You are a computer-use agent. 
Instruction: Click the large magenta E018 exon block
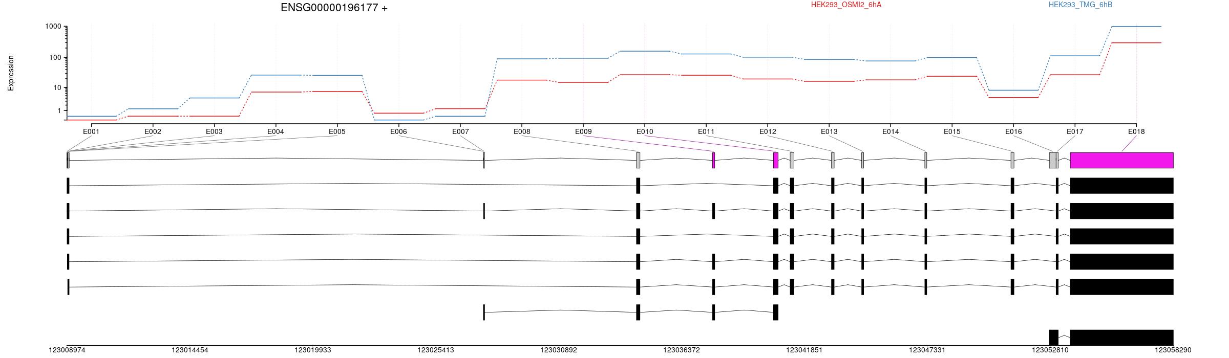[x=1121, y=160]
